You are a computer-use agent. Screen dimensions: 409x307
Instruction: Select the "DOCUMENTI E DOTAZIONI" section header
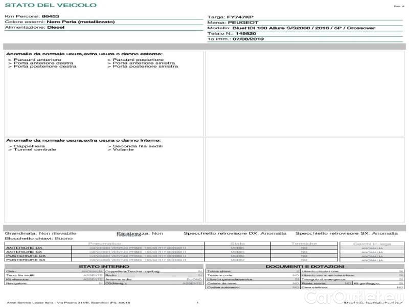pyautogui.click(x=305, y=267)
